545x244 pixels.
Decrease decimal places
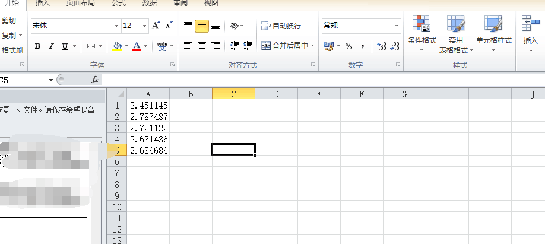point(395,46)
